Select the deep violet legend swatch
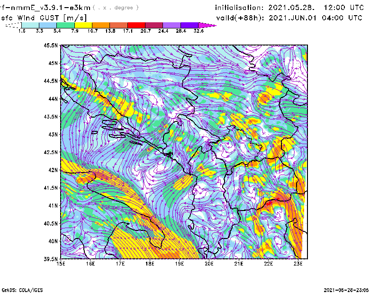Viewport: 379px width, 293px height. 189,25
